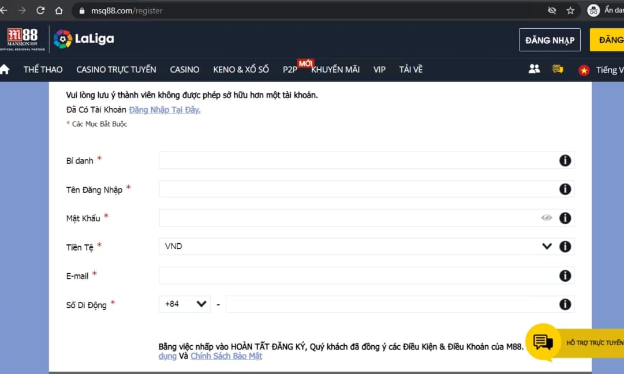Image resolution: width=624 pixels, height=374 pixels.
Task: Click the ĐĂNG NHẬP button
Action: click(549, 40)
